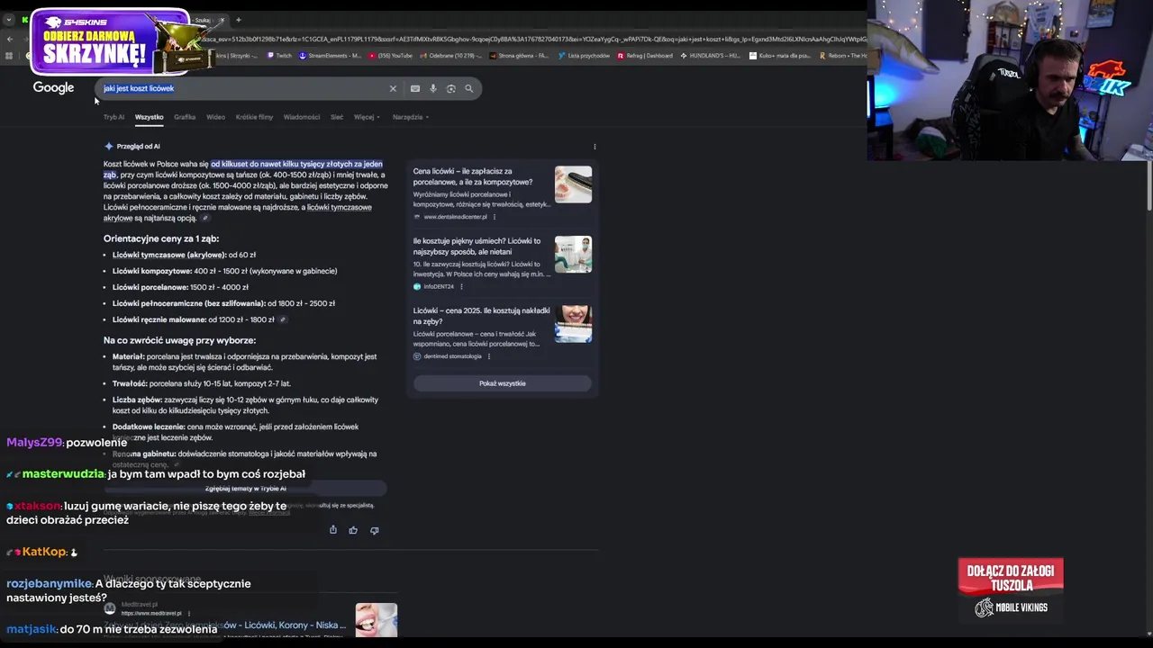Open the dentimed stomatologia site label

[x=452, y=356]
